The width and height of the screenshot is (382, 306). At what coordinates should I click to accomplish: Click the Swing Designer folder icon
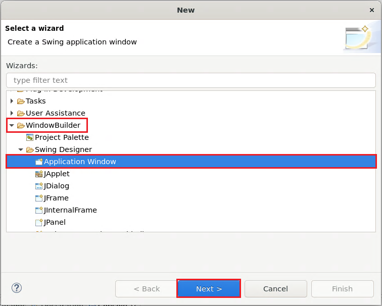(30, 149)
